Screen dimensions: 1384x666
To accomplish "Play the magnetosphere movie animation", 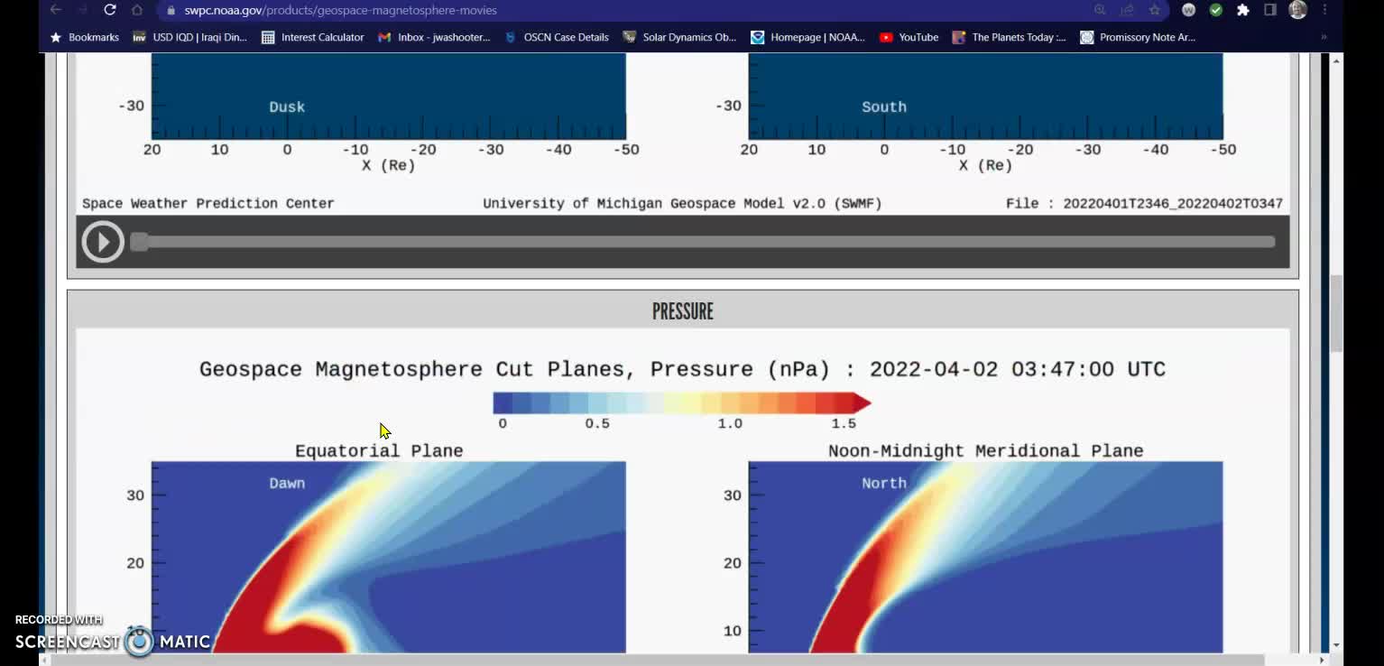I will (103, 242).
